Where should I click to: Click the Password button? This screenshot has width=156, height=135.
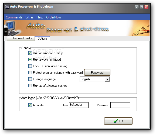(x=97, y=72)
